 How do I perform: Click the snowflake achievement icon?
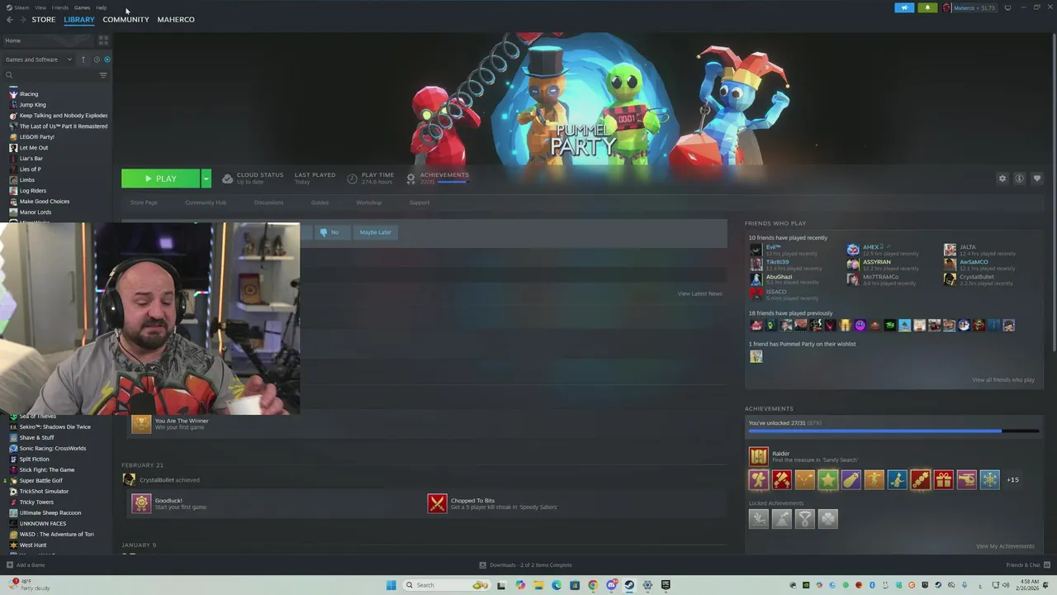click(x=989, y=479)
